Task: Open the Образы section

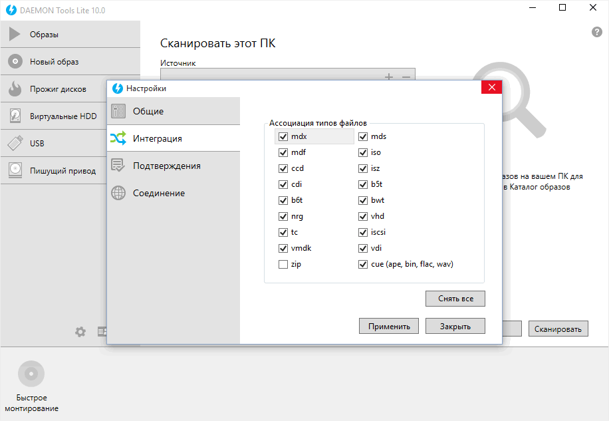Action: 70,34
